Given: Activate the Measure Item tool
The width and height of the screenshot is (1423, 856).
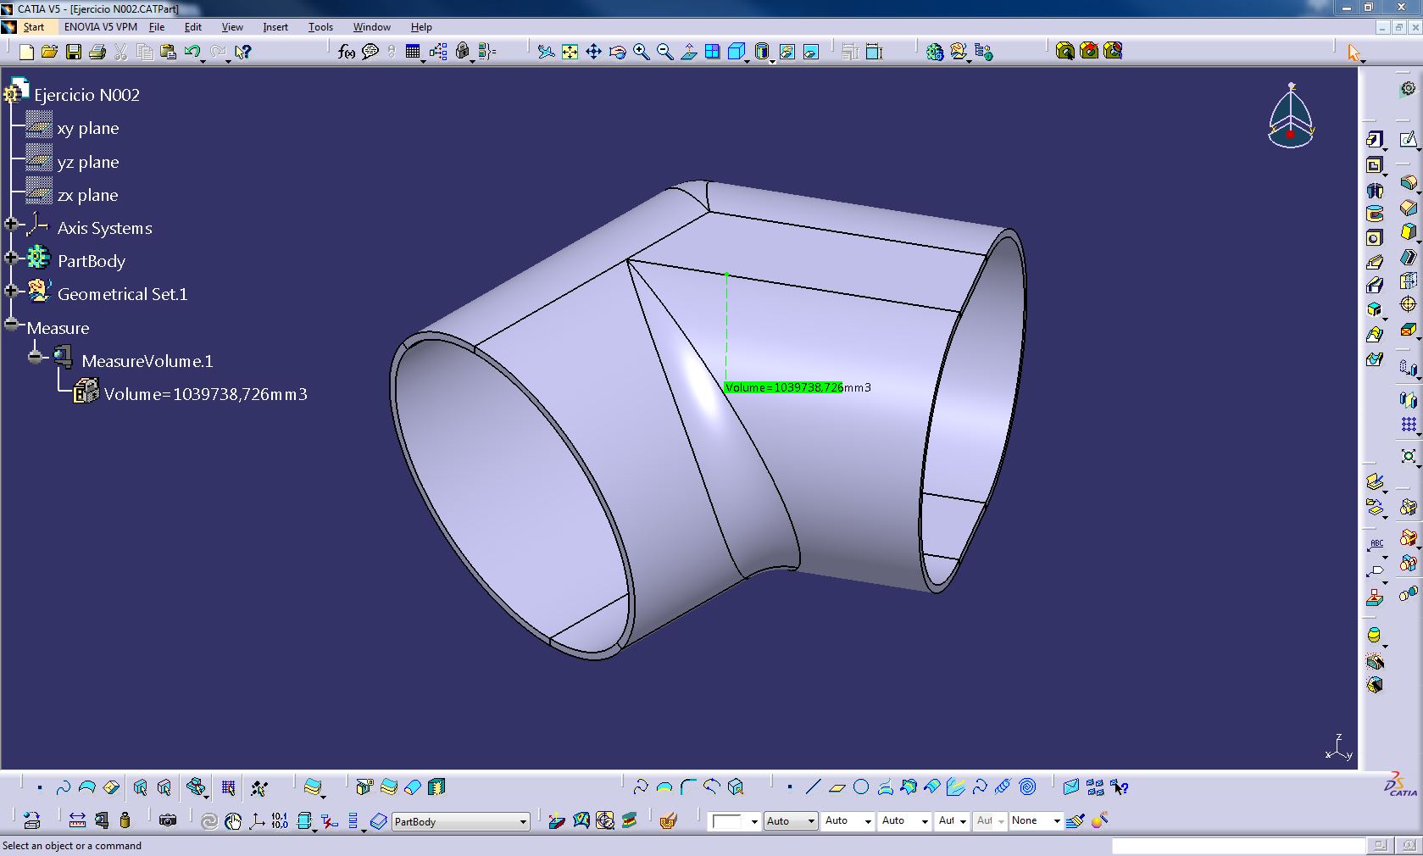Looking at the screenshot, I should pyautogui.click(x=102, y=820).
